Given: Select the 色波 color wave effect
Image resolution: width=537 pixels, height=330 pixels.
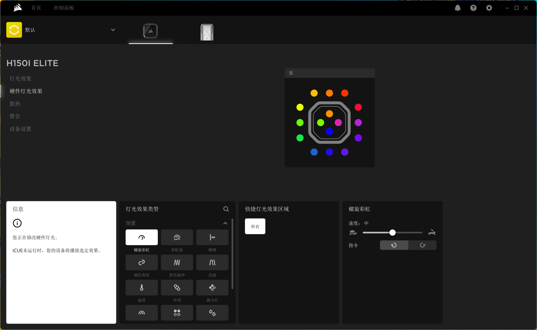Looking at the screenshot, I should (x=212, y=263).
